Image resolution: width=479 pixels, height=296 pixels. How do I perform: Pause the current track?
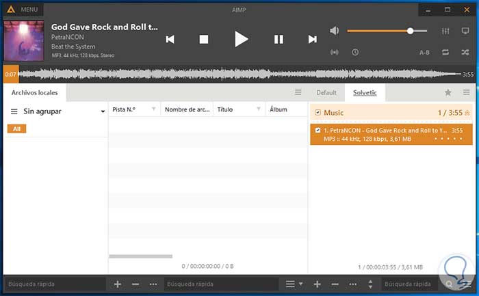click(x=279, y=40)
